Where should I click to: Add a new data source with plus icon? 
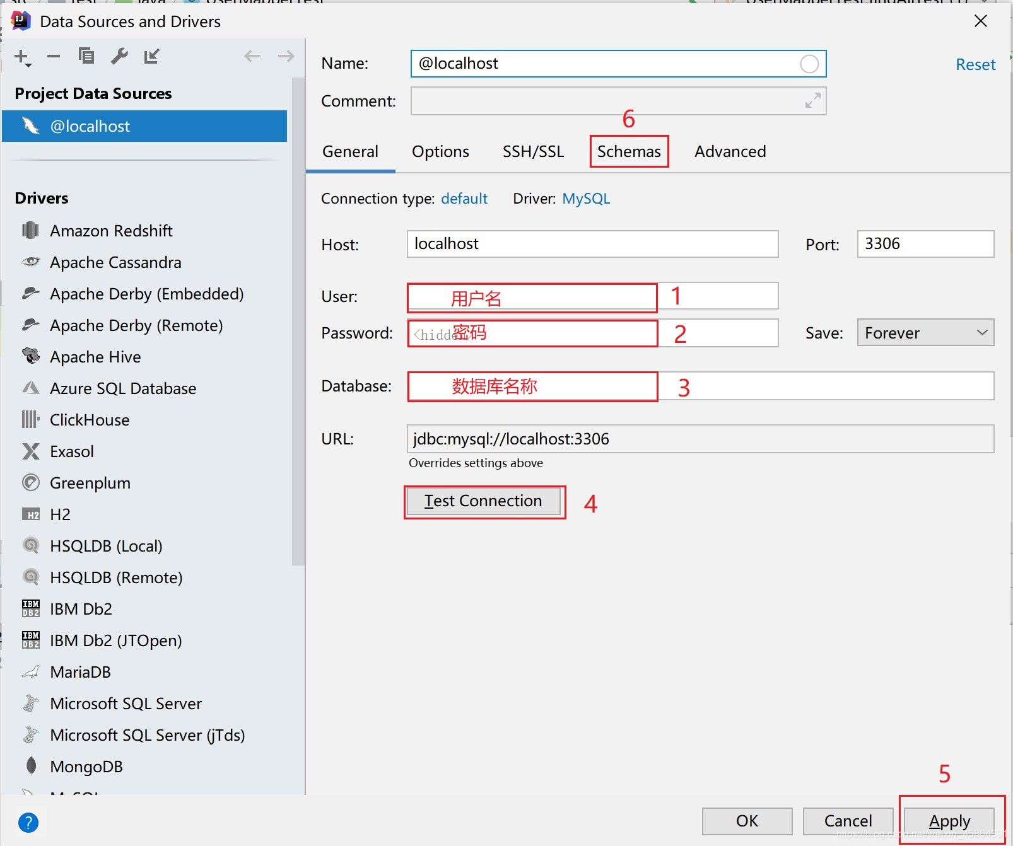pyautogui.click(x=22, y=57)
